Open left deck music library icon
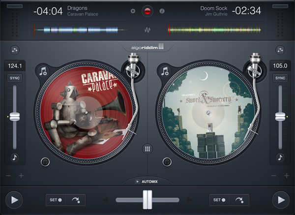Viewport: 295px width, 215px height. coord(43,71)
